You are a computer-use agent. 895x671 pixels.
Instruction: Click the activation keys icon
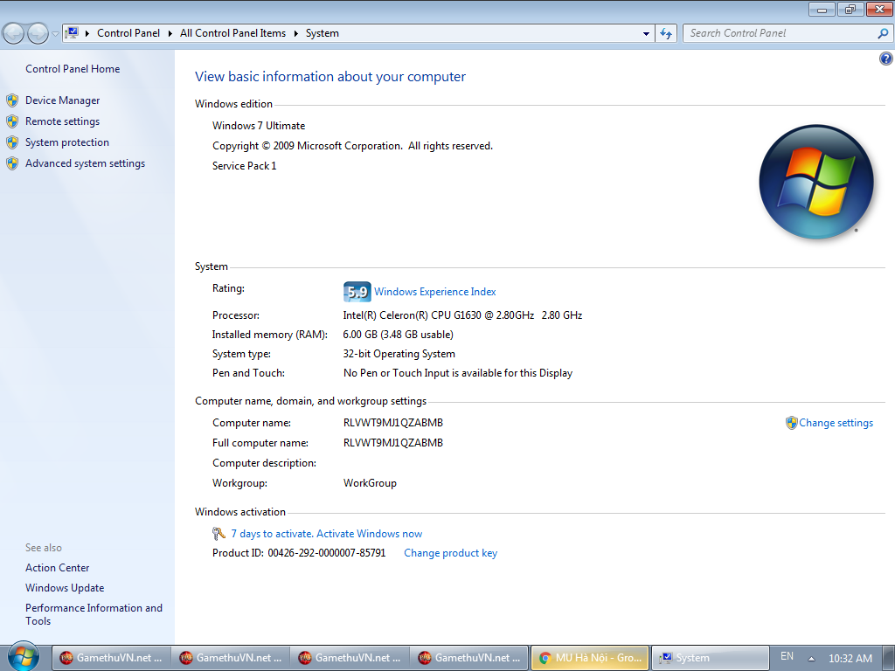[219, 534]
